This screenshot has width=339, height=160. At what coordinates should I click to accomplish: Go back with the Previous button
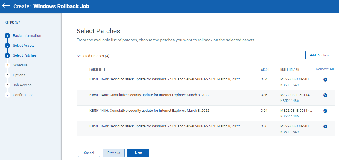[113, 153]
